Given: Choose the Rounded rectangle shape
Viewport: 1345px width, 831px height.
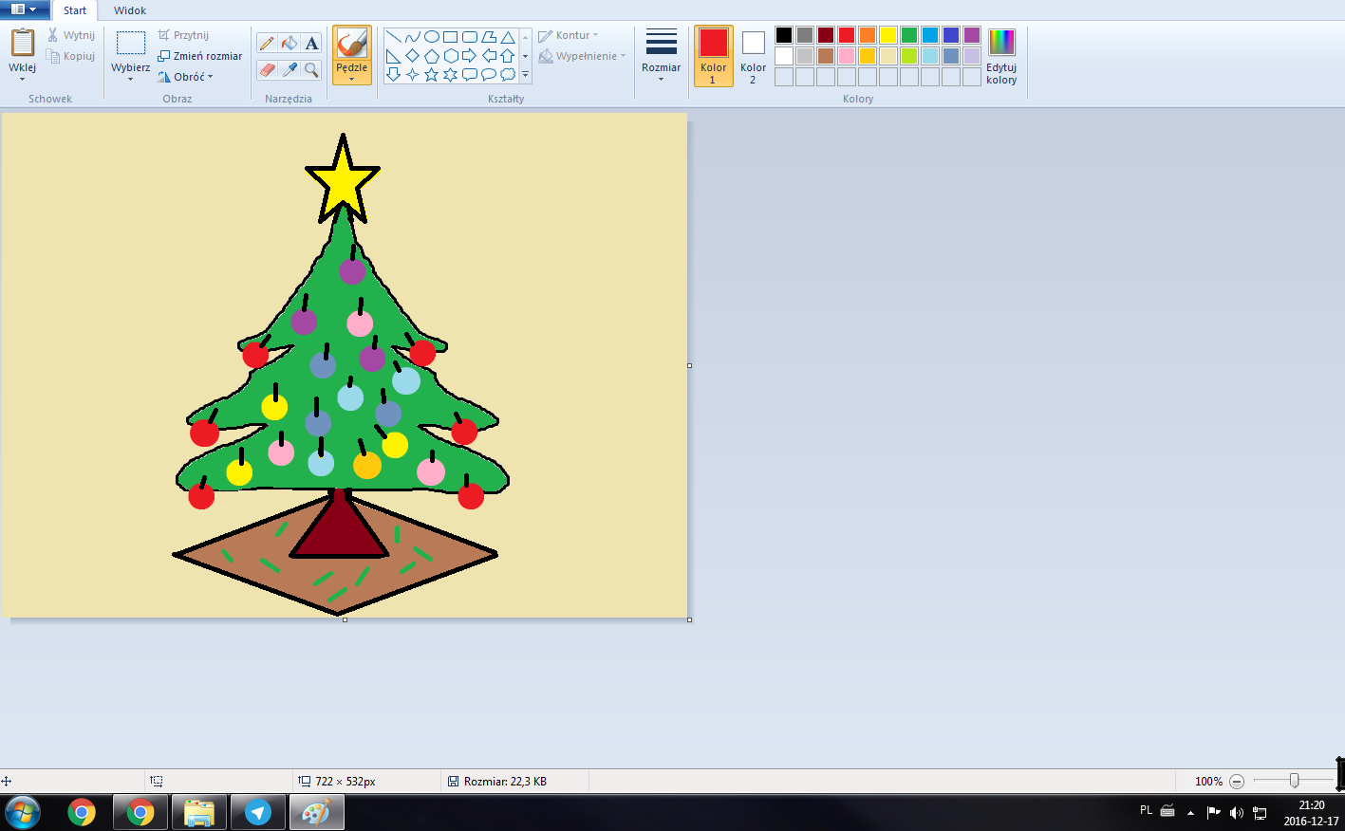Looking at the screenshot, I should coord(469,37).
